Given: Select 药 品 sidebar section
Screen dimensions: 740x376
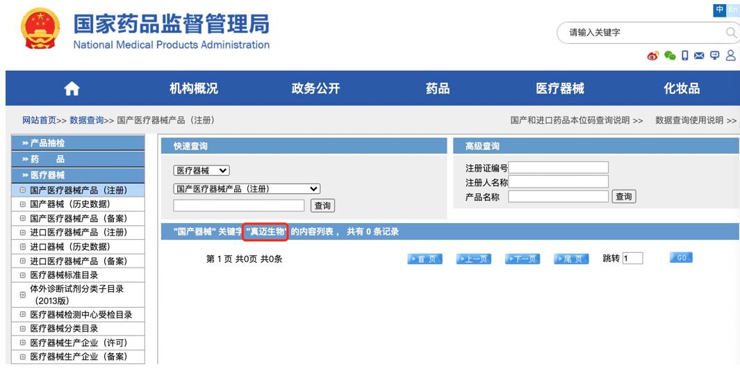Looking at the screenshot, I should tap(78, 159).
